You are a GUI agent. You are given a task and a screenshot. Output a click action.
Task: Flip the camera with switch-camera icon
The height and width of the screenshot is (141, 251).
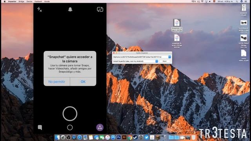pos(100,9)
